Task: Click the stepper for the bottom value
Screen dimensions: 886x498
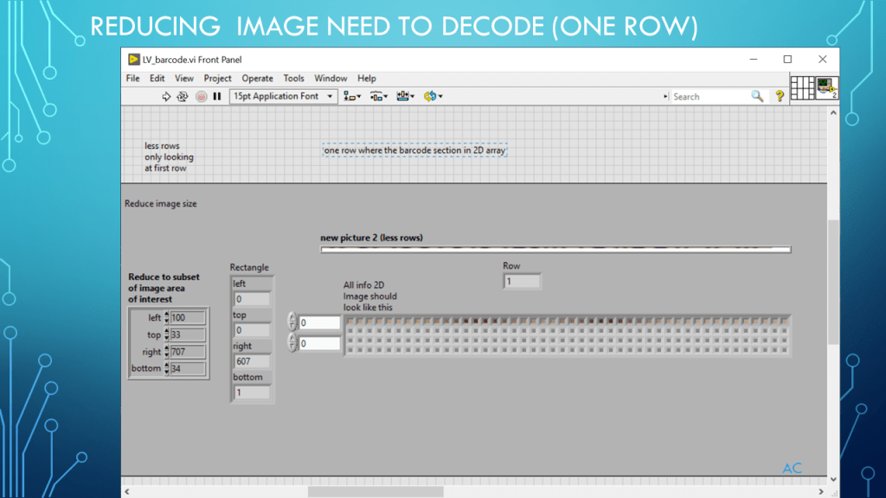Action: click(167, 368)
